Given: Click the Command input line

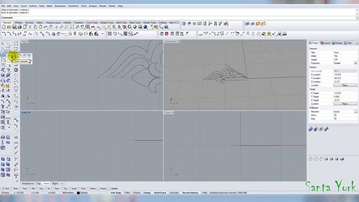Looking at the screenshot, I should click(x=178, y=17).
